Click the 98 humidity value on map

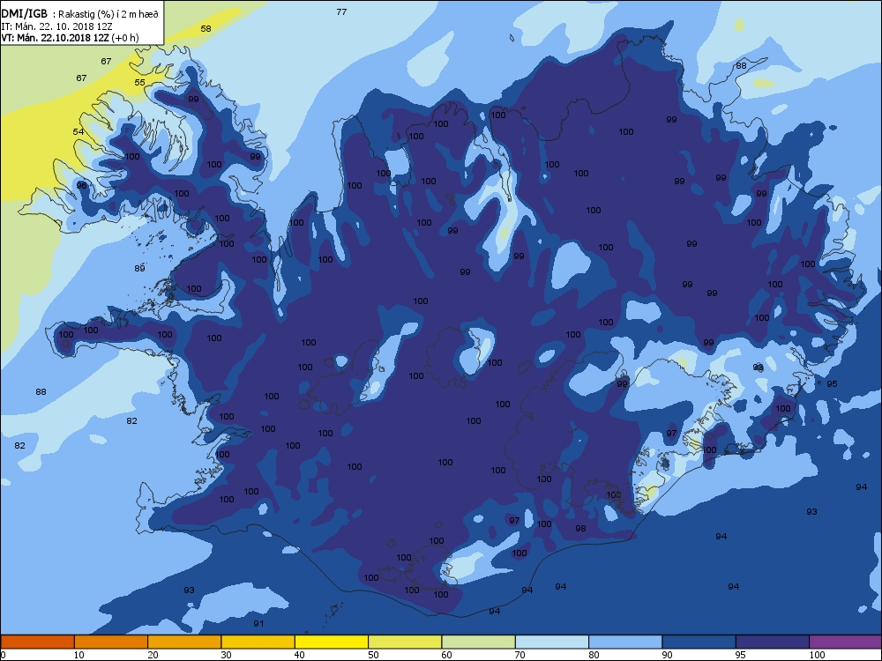580,528
